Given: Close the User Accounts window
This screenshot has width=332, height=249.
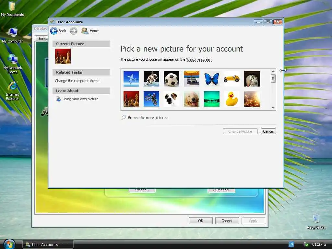Looking at the screenshot, I should 278,22.
